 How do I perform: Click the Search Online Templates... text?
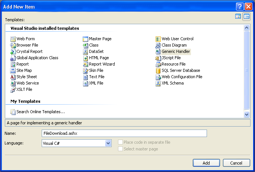coord(41,112)
